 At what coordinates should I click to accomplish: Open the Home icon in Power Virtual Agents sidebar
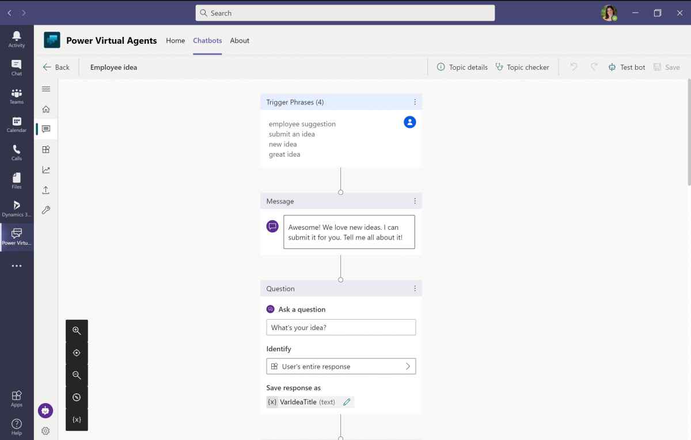pos(45,109)
